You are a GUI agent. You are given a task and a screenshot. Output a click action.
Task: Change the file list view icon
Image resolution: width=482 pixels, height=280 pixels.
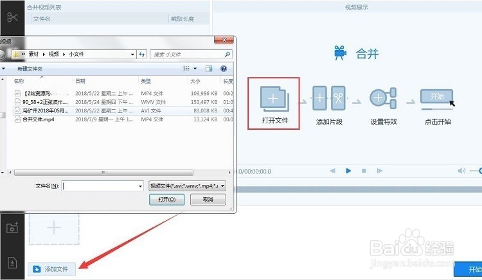point(186,69)
